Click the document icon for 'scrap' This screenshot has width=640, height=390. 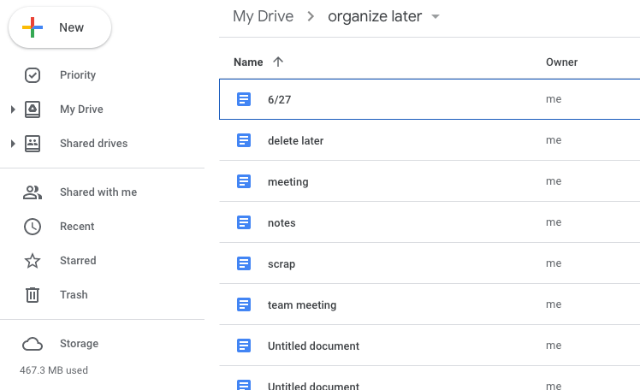(244, 264)
